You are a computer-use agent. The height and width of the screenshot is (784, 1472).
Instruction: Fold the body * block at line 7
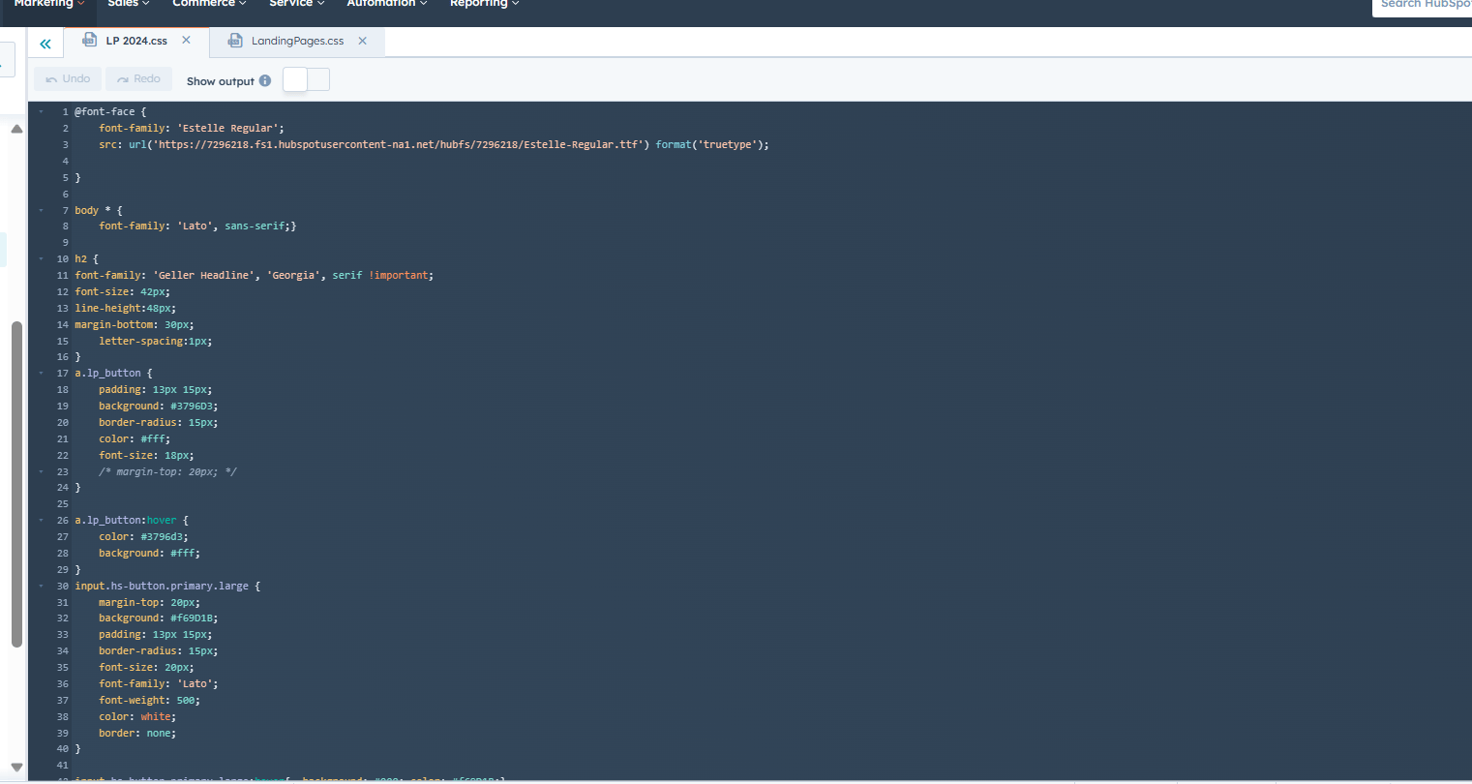point(41,210)
